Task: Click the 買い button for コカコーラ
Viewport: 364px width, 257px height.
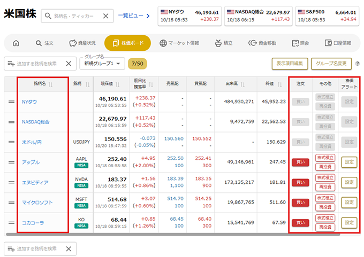Action: click(x=300, y=223)
